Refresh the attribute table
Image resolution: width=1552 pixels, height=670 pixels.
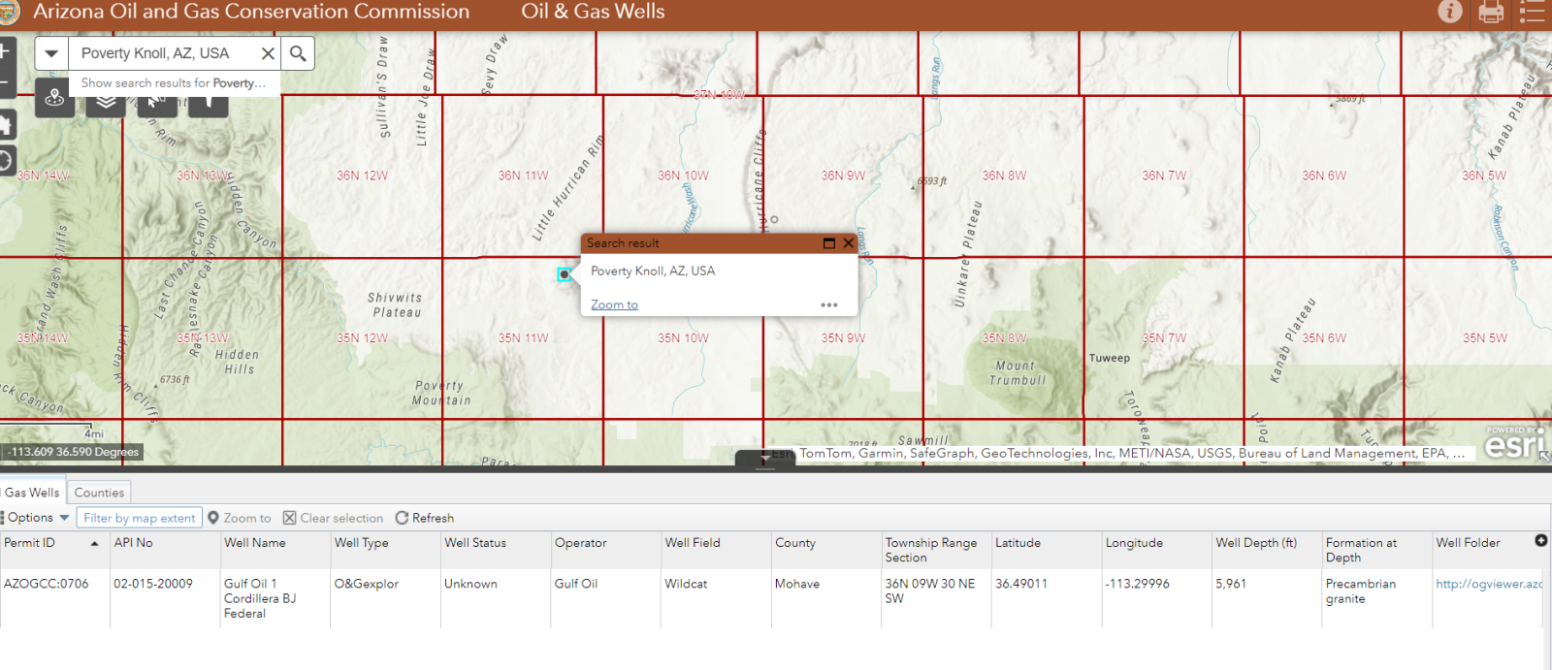tap(425, 518)
